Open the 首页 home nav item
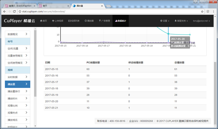The width and height of the screenshot is (218, 129). pyautogui.click(x=43, y=21)
